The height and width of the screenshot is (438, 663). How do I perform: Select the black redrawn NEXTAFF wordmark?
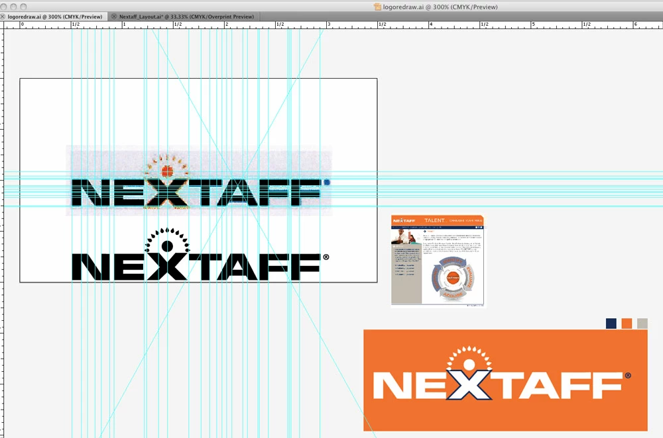click(197, 267)
